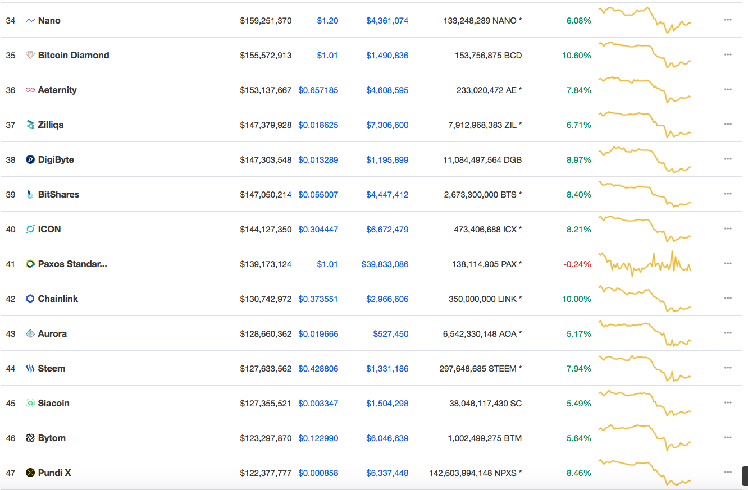Viewport: 748px width, 490px height.
Task: Click the Bitcoin Diamond change 10.60%
Action: point(577,56)
